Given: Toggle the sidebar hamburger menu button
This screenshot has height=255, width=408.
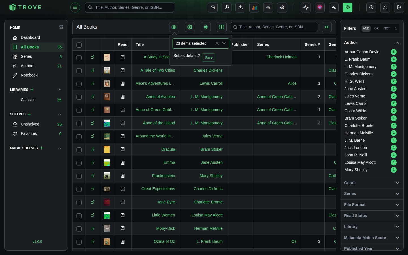Looking at the screenshot, I should point(75,7).
